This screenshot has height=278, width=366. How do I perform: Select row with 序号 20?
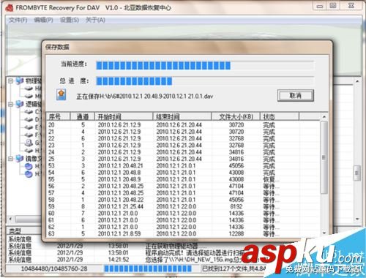183,125
